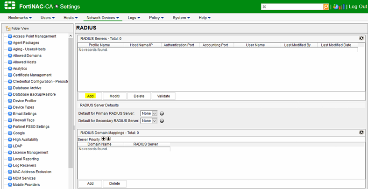Open the Users menu
Screen dimensions: 368x189
pos(48,18)
